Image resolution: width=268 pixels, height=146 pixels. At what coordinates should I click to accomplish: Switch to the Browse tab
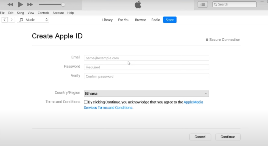pyautogui.click(x=140, y=20)
